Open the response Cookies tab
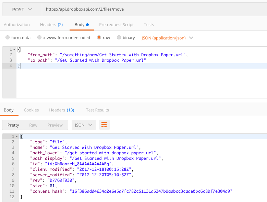 coord(31,110)
